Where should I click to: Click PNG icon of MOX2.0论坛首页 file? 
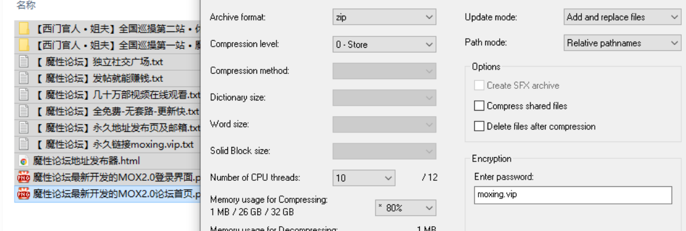pyautogui.click(x=24, y=194)
